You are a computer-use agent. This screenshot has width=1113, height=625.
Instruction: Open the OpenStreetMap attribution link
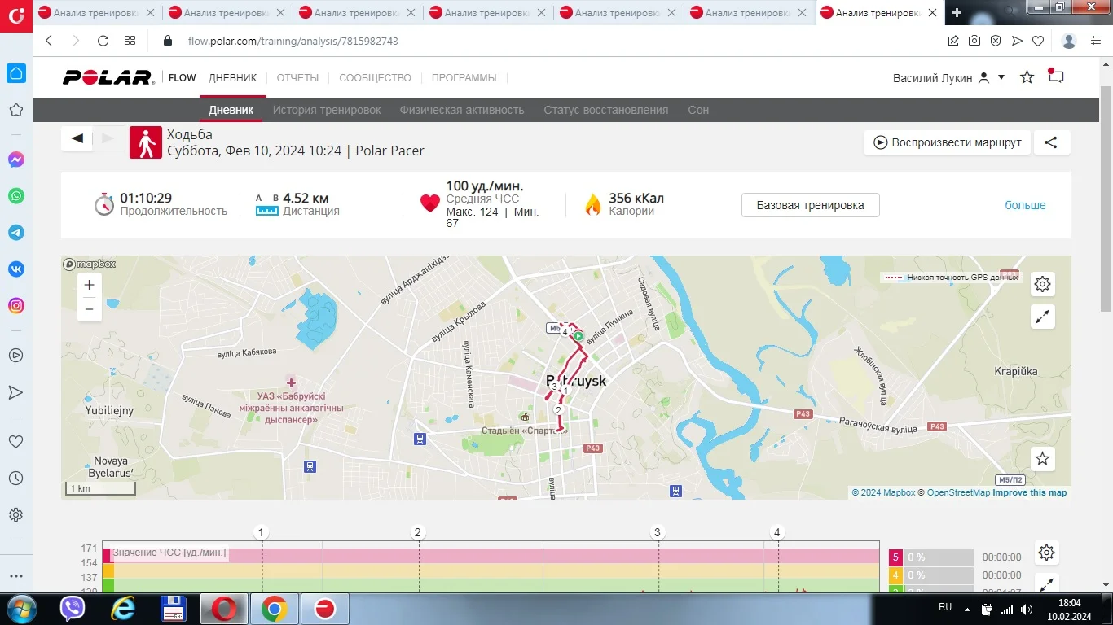(x=958, y=492)
